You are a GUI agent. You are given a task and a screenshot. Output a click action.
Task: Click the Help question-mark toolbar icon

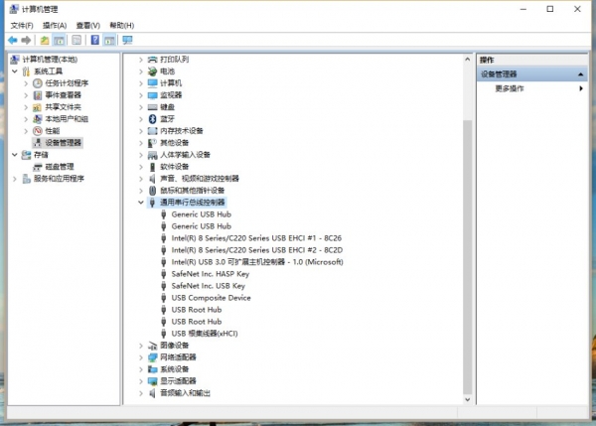point(94,40)
